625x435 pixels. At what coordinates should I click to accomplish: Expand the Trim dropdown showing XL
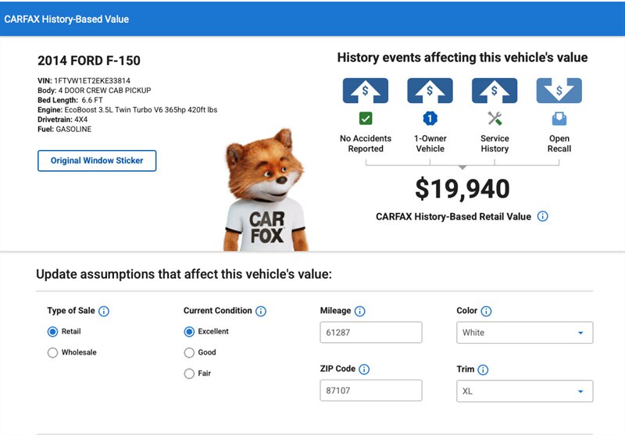point(524,391)
